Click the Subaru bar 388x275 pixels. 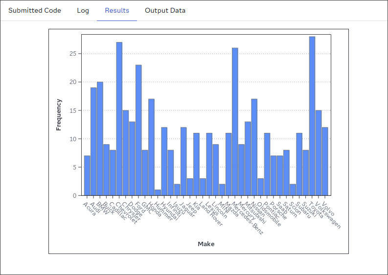tap(299, 164)
